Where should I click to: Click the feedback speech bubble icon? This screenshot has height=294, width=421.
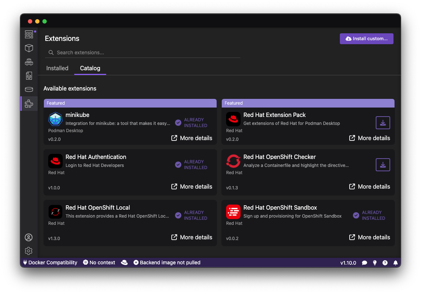pyautogui.click(x=365, y=263)
